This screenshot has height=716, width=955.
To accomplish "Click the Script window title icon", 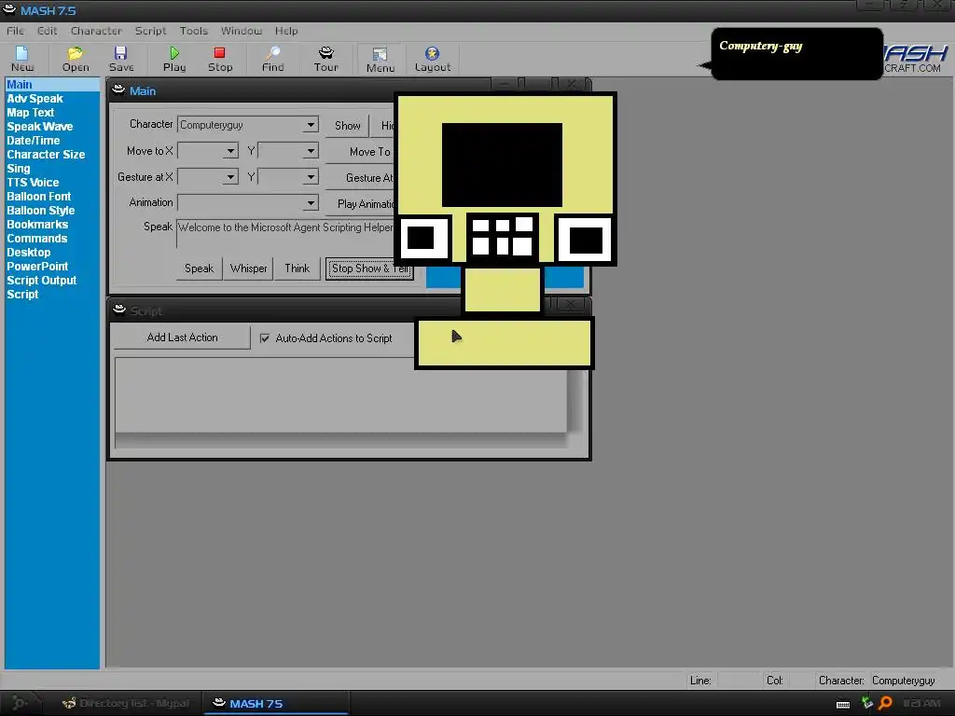I will [x=119, y=310].
